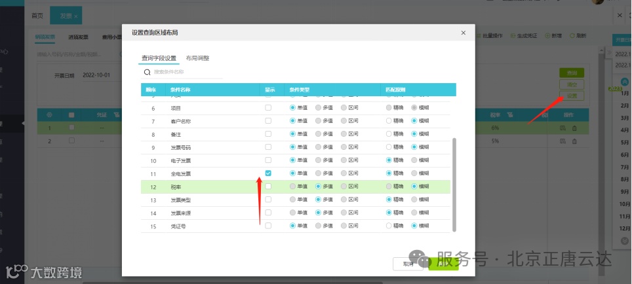632x284 pixels.
Task: Check the 显示 box for 项目
Action: tap(268, 108)
